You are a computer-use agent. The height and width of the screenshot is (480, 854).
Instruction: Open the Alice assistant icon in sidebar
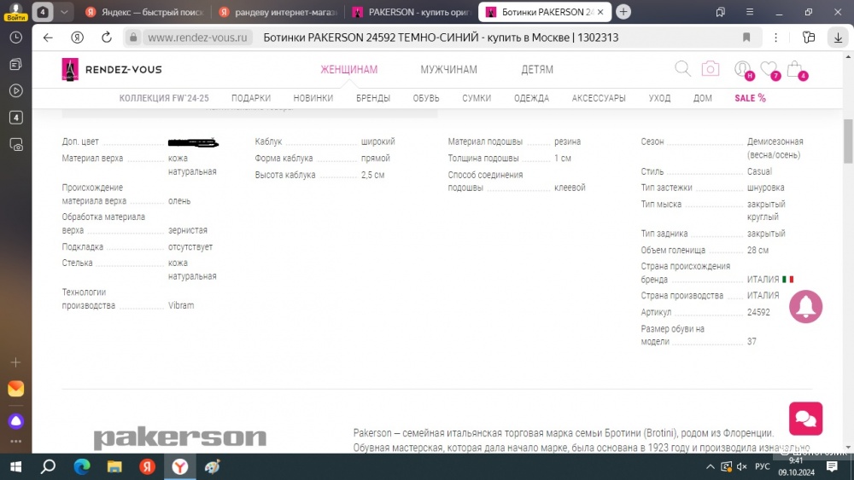[15, 421]
